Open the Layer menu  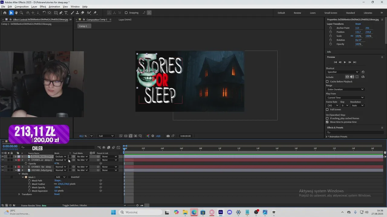pyautogui.click(x=34, y=7)
